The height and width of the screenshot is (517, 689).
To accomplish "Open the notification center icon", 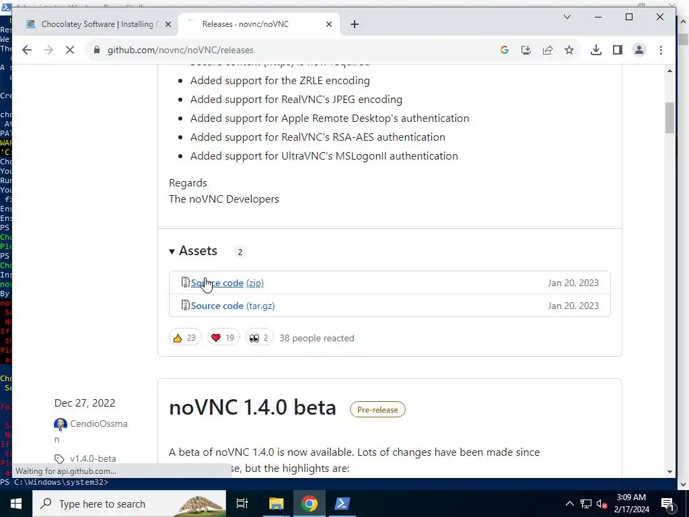I will 667,504.
